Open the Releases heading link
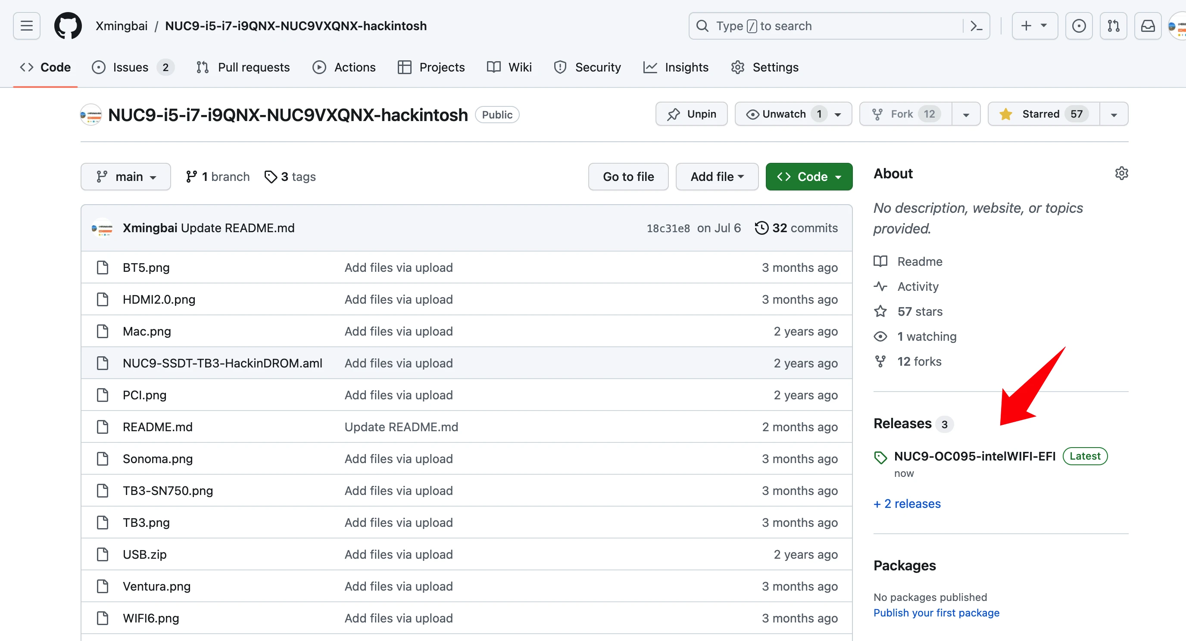Image resolution: width=1186 pixels, height=641 pixels. (x=902, y=423)
